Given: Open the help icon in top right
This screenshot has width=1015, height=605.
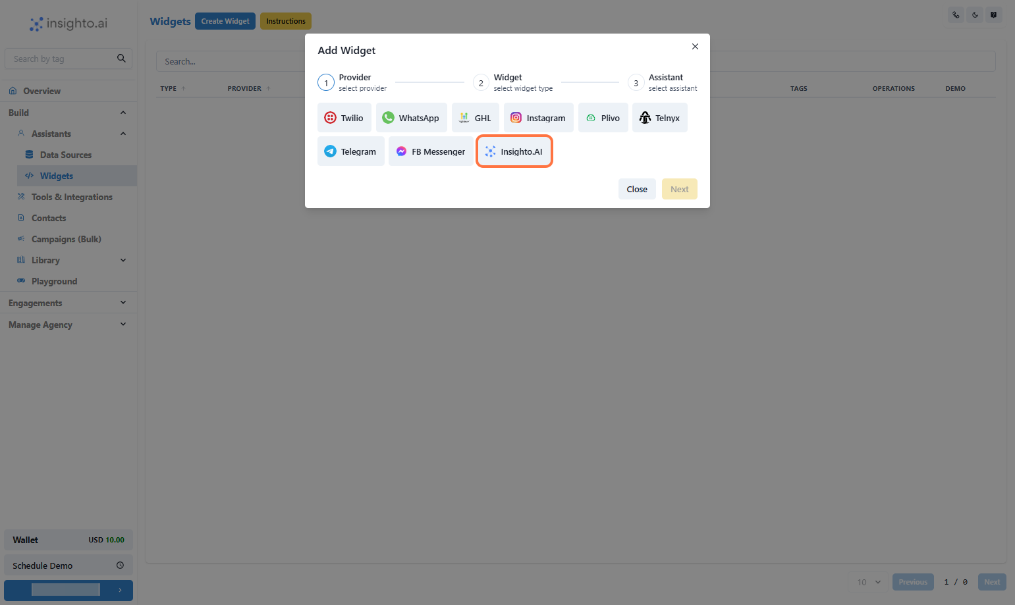Looking at the screenshot, I should coord(994,14).
